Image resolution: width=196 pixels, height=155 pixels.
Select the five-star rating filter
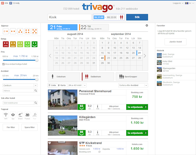(34, 31)
